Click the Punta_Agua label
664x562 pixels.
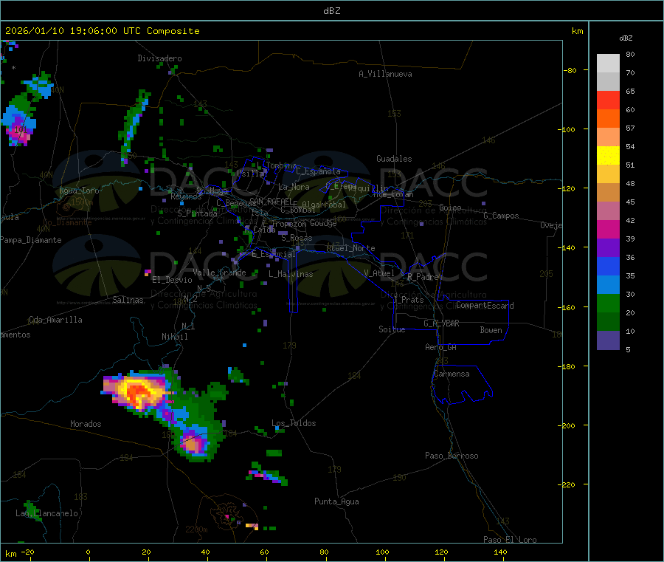tap(336, 501)
